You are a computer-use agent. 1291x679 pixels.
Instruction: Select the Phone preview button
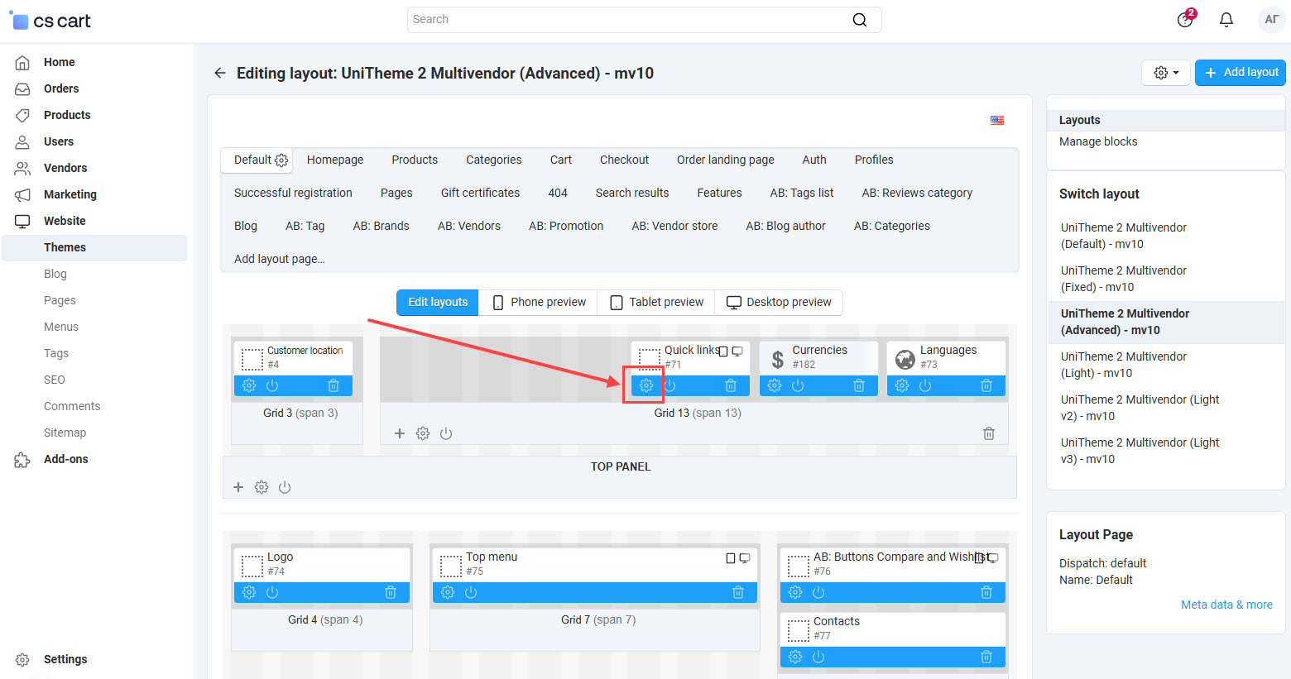[x=539, y=303]
